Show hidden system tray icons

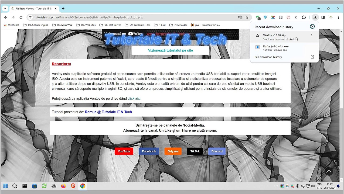(277, 186)
